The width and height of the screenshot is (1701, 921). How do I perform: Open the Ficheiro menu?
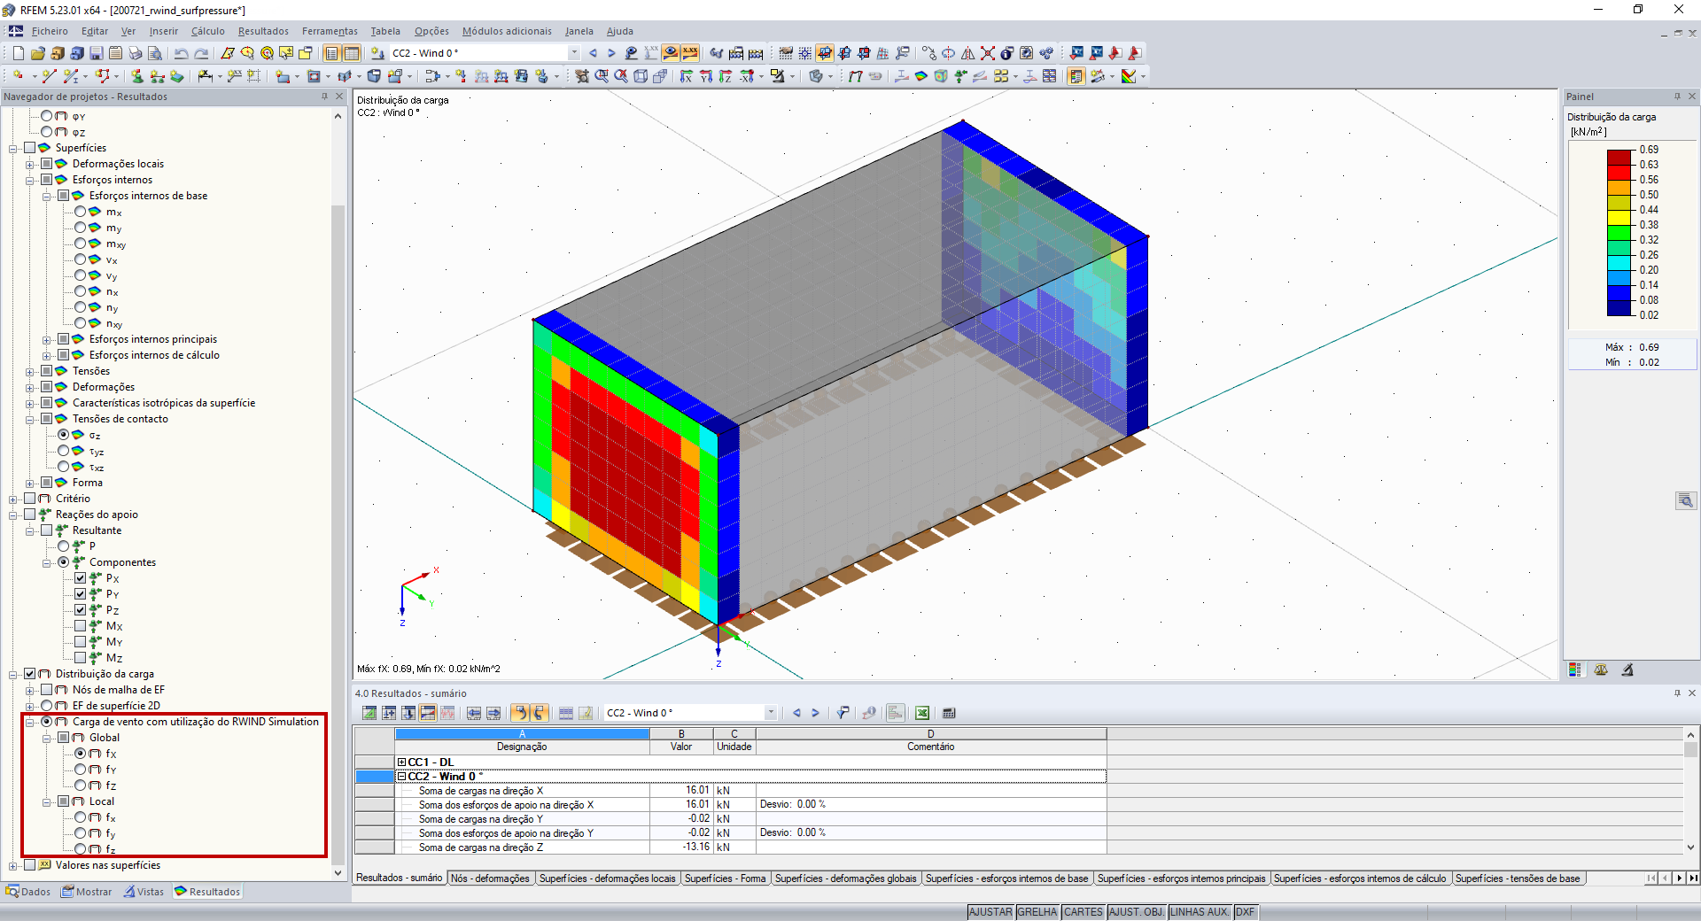(x=50, y=31)
